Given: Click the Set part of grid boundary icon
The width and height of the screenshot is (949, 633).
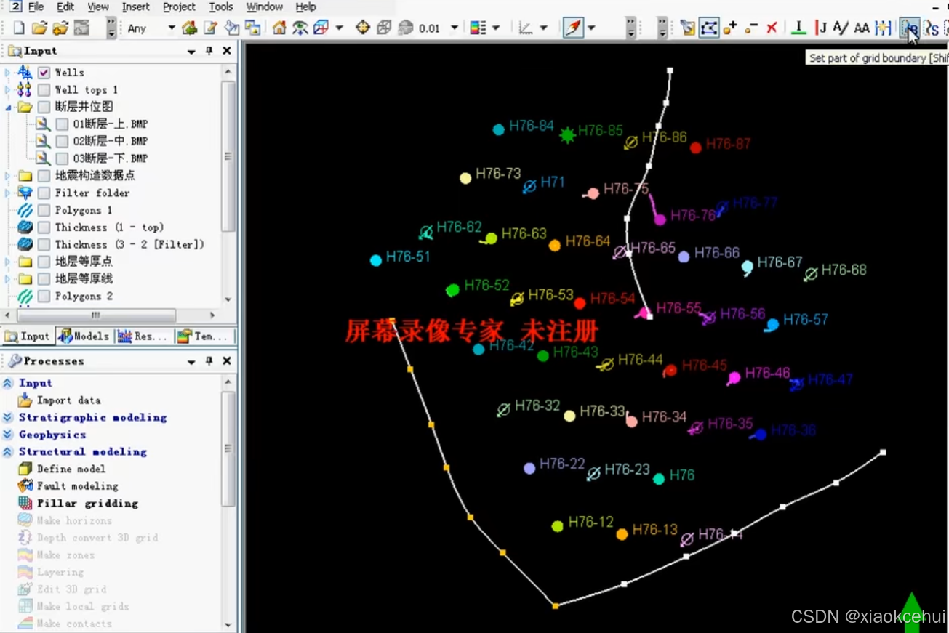Looking at the screenshot, I should tap(909, 28).
